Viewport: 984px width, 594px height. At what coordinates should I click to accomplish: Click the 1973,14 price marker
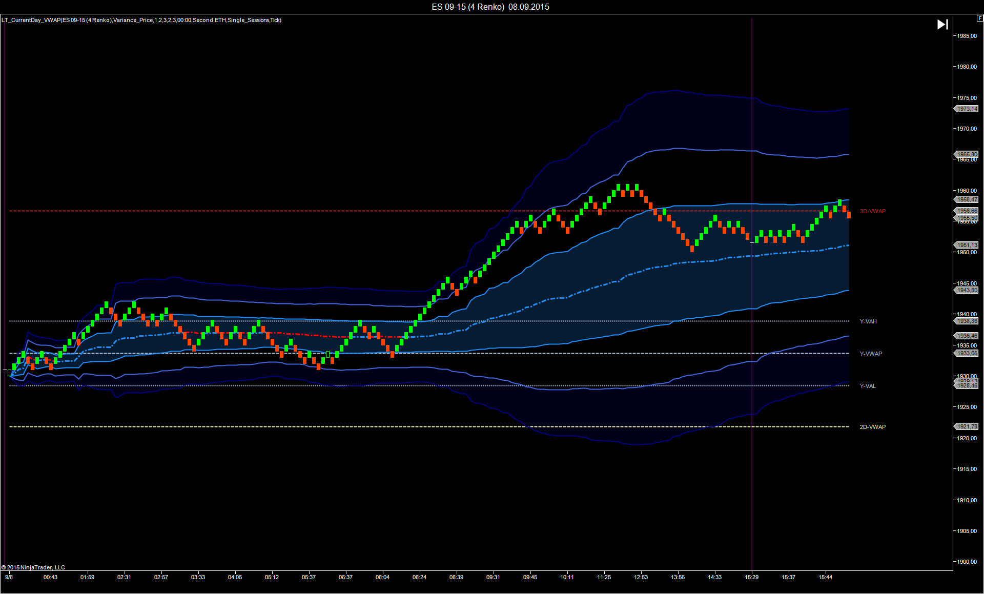click(x=967, y=109)
